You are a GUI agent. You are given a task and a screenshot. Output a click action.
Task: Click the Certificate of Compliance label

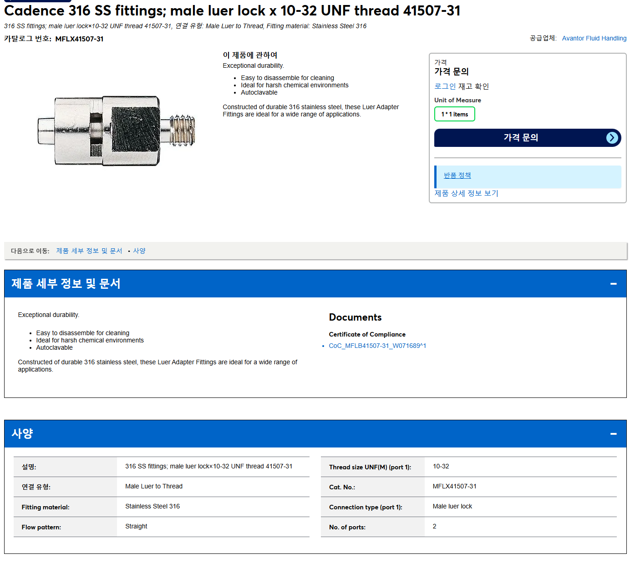(x=367, y=334)
